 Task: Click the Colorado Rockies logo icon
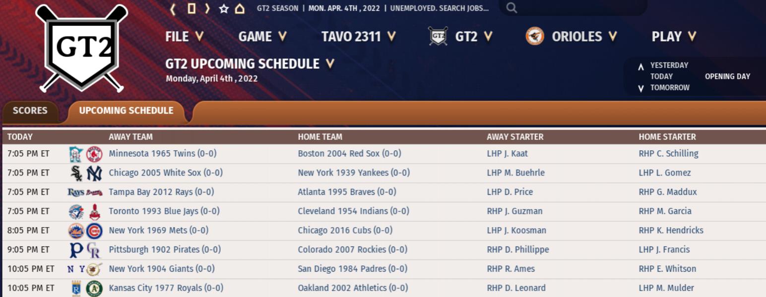pyautogui.click(x=94, y=250)
